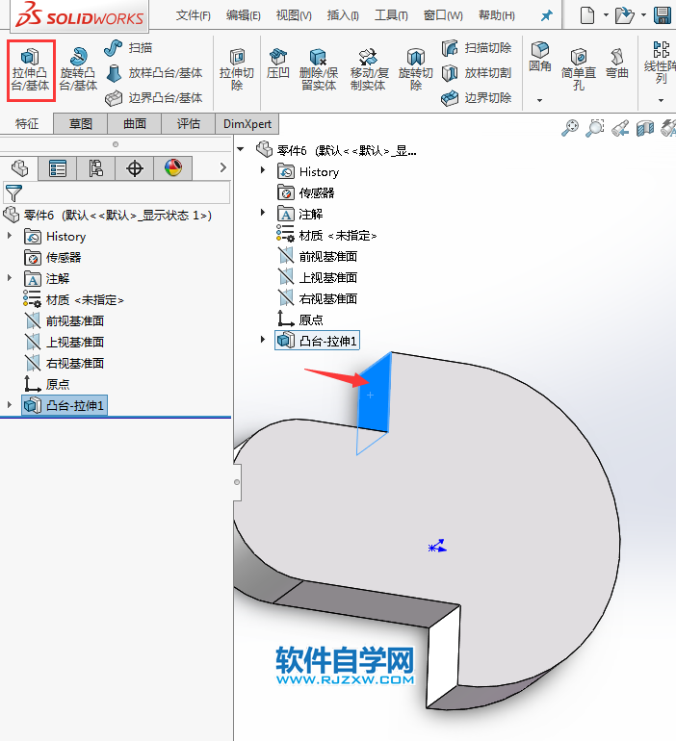
Task: Click the Zoom to Area icon
Action: (595, 128)
